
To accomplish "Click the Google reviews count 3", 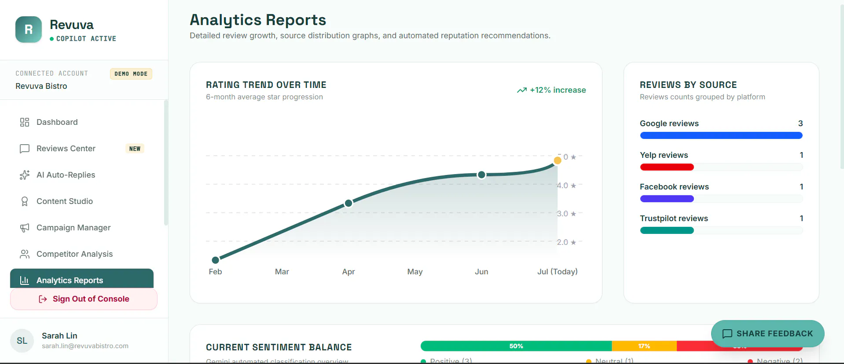I will point(800,124).
